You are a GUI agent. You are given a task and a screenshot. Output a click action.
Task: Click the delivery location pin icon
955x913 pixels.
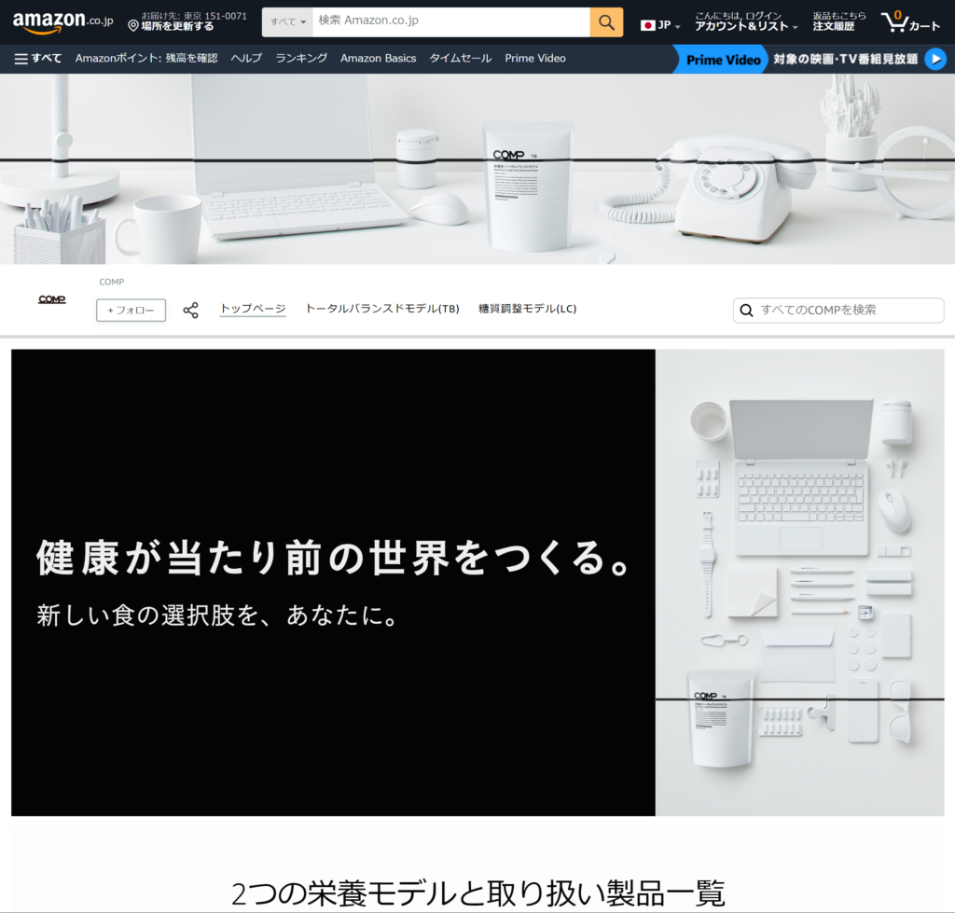pyautogui.click(x=133, y=25)
